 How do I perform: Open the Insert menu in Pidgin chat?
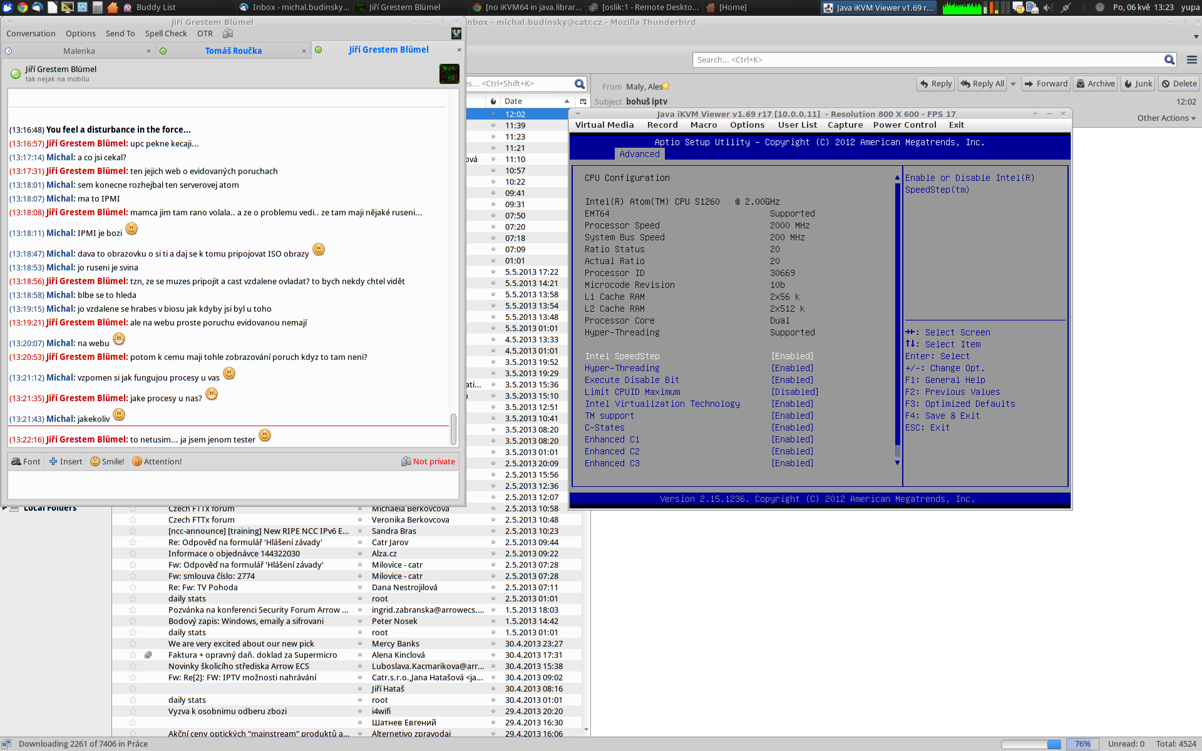click(66, 461)
